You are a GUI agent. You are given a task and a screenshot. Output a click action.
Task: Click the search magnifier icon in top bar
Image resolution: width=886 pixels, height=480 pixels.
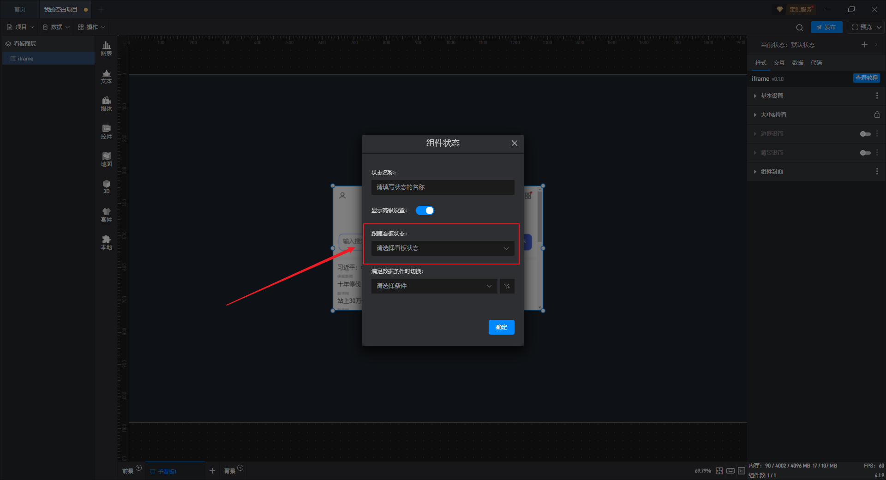click(x=800, y=27)
